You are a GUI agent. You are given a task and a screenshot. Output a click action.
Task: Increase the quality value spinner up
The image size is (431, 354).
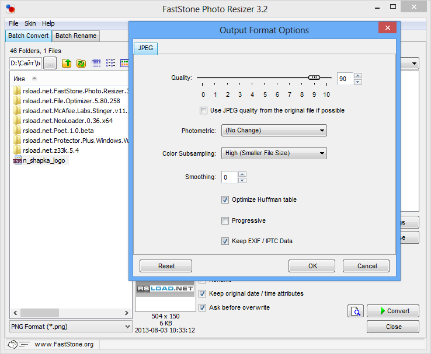tap(357, 76)
